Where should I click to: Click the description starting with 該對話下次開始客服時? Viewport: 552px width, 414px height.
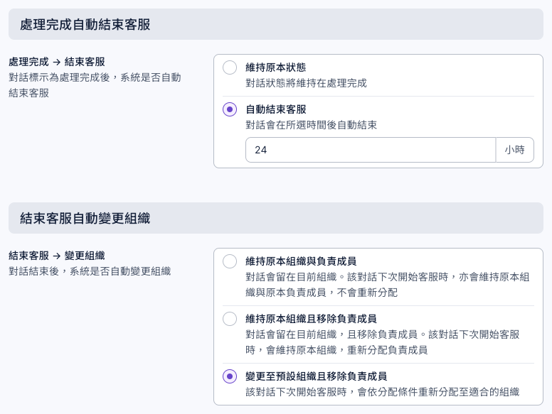click(382, 392)
